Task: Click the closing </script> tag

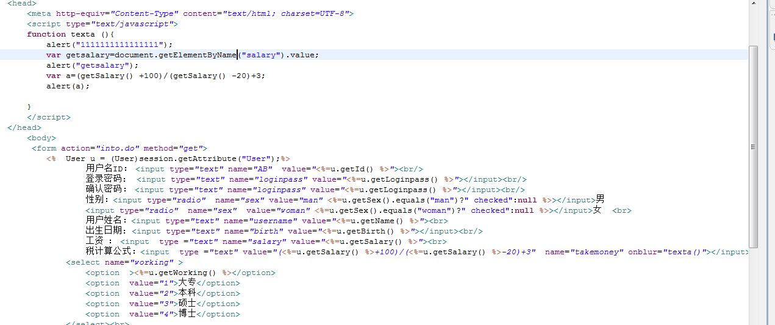Action: pyautogui.click(x=49, y=117)
